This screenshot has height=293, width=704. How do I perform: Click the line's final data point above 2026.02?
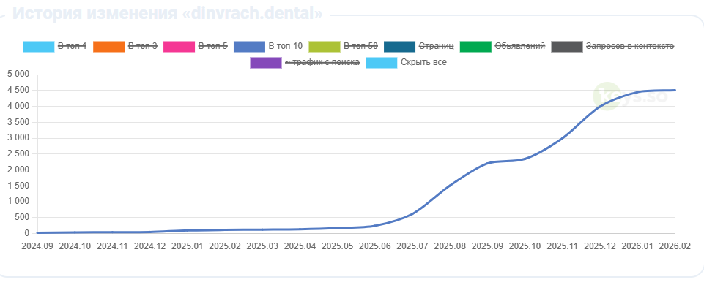[675, 90]
